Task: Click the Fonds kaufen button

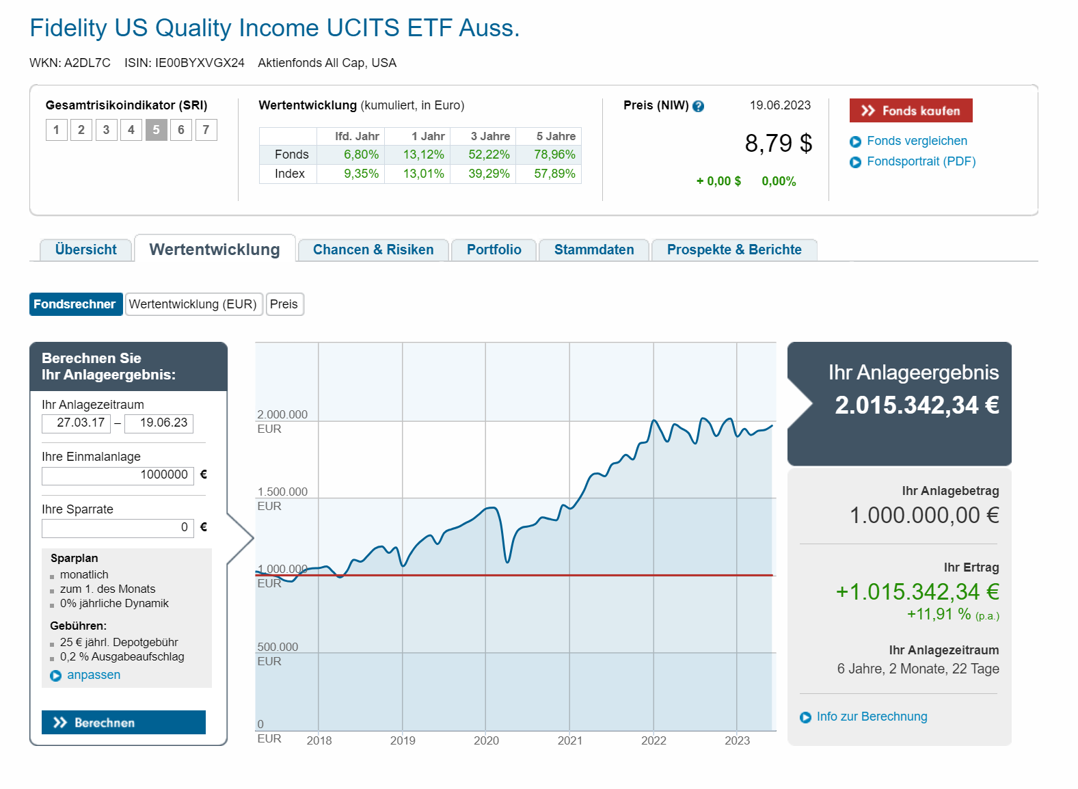Action: coord(911,111)
